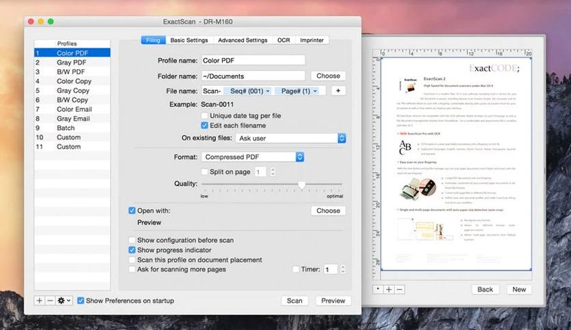Viewport: 571px width, 330px height.
Task: Switch to the Filing tab
Action: pos(153,40)
